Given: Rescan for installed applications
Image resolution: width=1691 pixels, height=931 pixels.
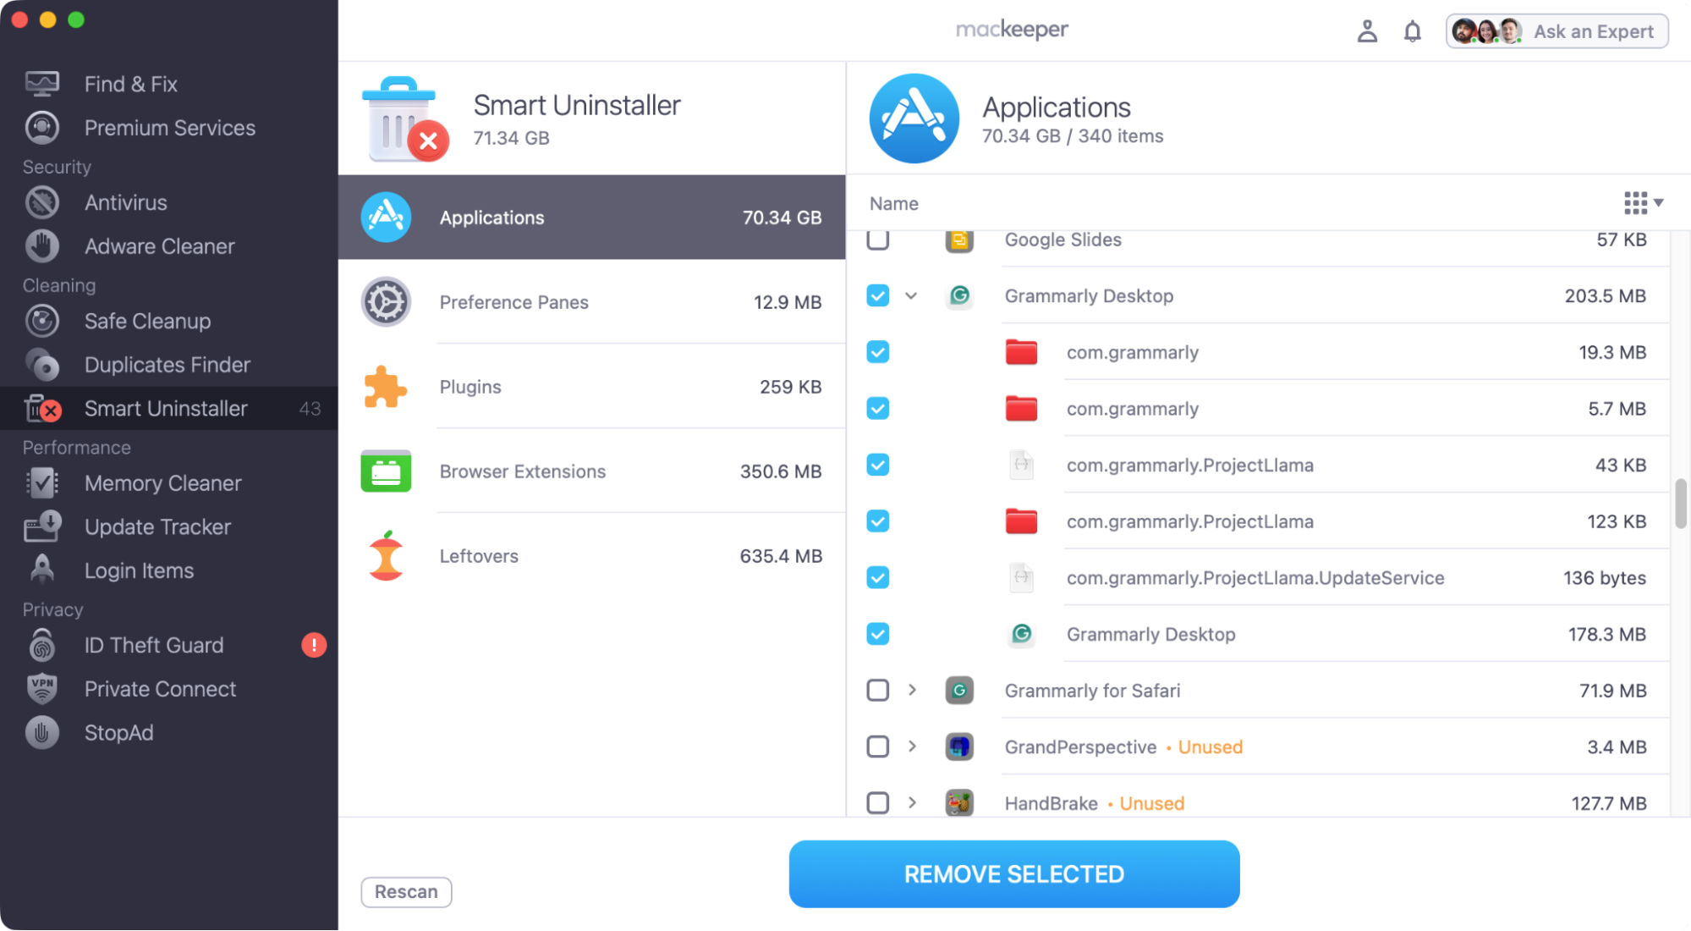Looking at the screenshot, I should (x=406, y=891).
